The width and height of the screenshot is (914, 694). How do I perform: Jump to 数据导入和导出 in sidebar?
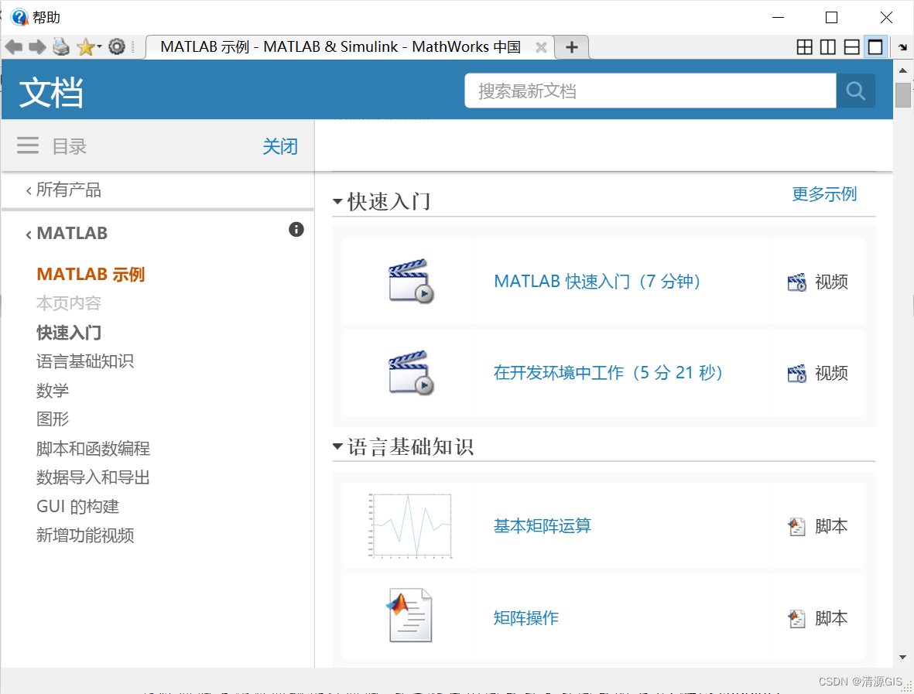pyautogui.click(x=94, y=477)
